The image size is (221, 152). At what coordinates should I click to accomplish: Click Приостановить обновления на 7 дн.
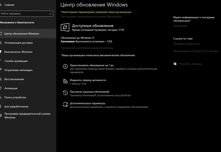92,65
